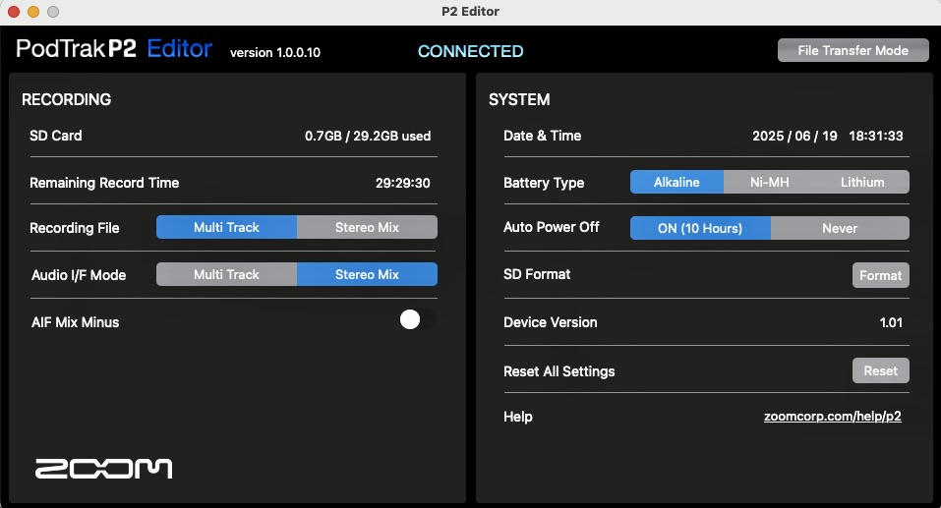Click the red close window button
This screenshot has height=508, width=941.
(14, 12)
